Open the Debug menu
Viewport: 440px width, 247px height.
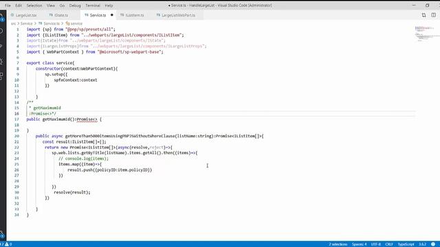coord(75,5)
